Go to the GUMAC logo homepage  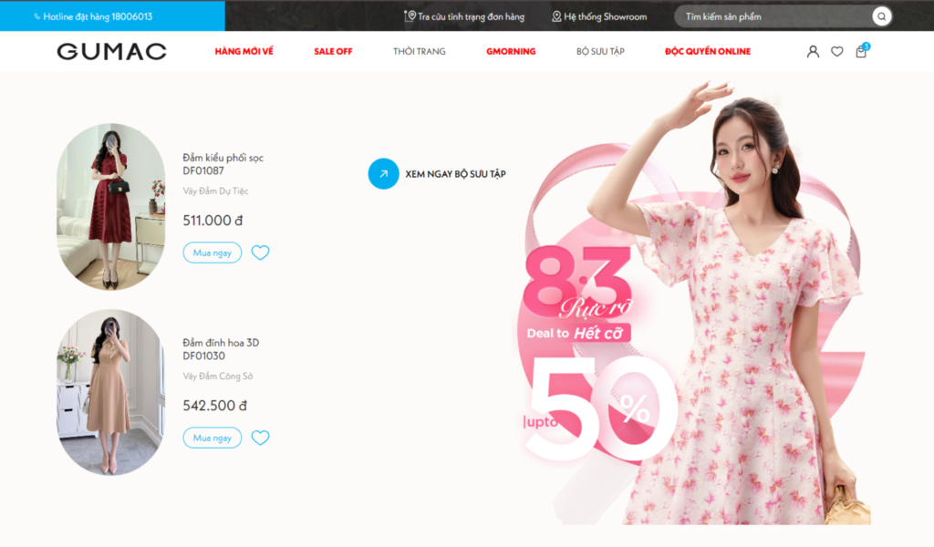(x=112, y=52)
